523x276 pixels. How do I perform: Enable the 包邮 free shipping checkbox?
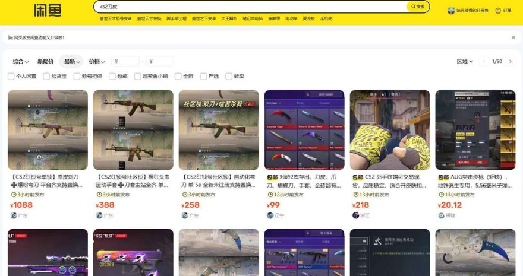pos(112,76)
